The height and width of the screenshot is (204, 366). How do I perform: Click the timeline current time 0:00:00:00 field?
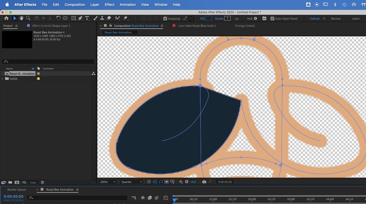(13, 197)
